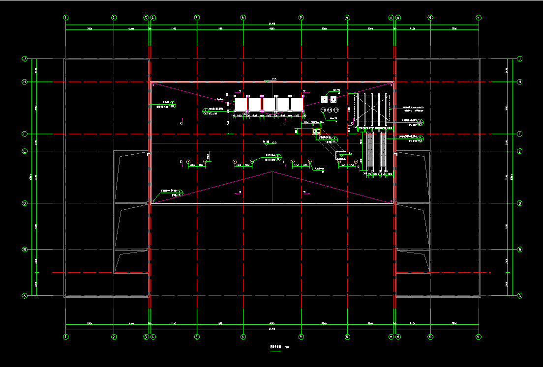Screen dimensions: 543x367
Task: Select the leftmost white equipment block
Action: click(x=241, y=104)
